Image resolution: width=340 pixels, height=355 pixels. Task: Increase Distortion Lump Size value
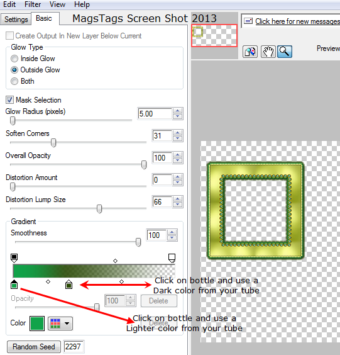pos(178,198)
